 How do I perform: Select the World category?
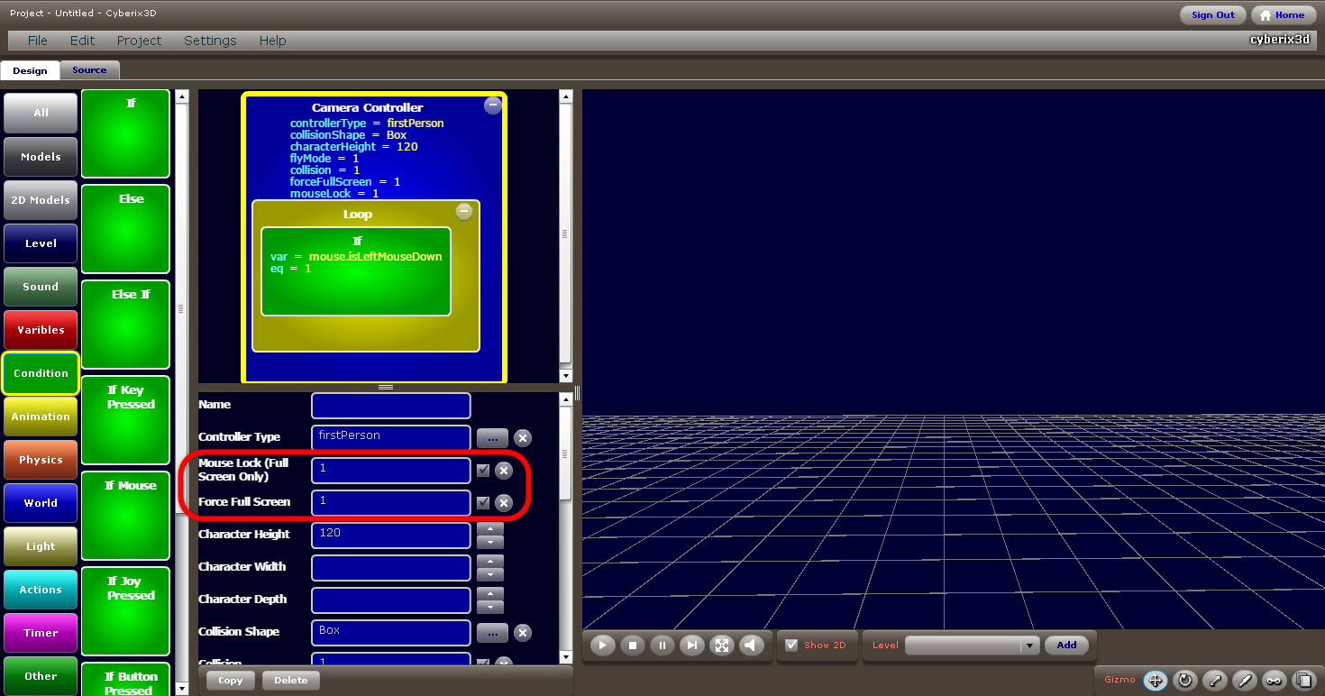pyautogui.click(x=41, y=503)
